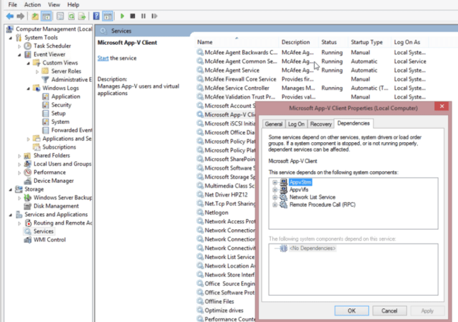Click the Start the service link
The image size is (458, 322).
coord(103,58)
